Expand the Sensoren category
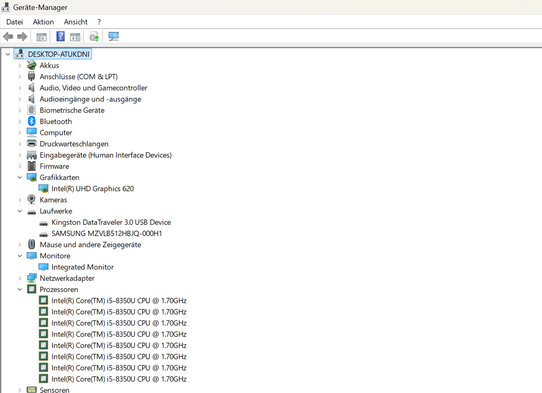This screenshot has height=393, width=542. coord(19,390)
